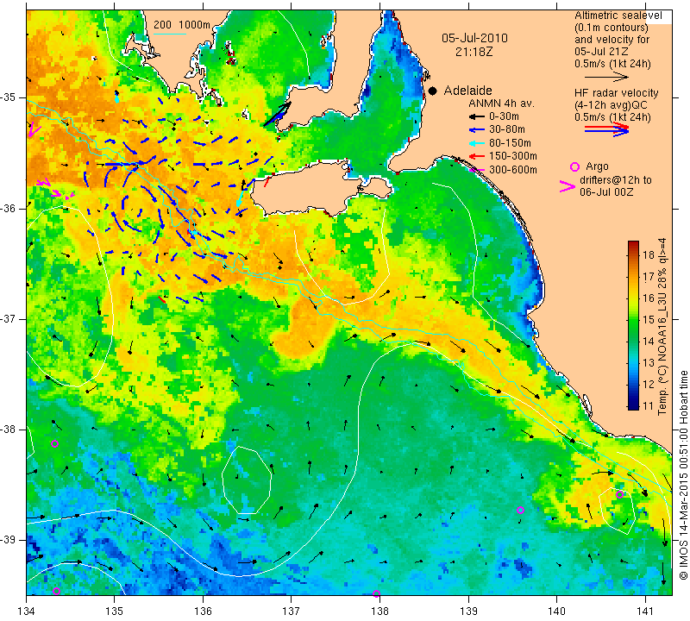Click the latitude axis label -39
690x621 pixels.
[9, 539]
